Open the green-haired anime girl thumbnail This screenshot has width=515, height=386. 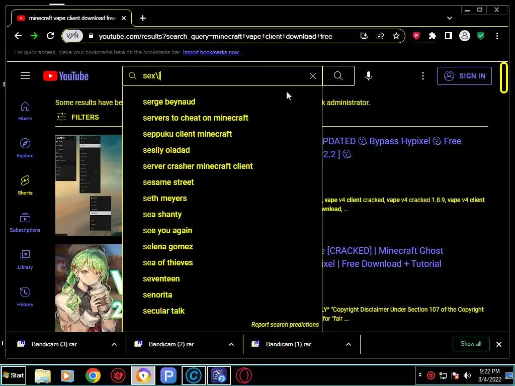tap(89, 288)
